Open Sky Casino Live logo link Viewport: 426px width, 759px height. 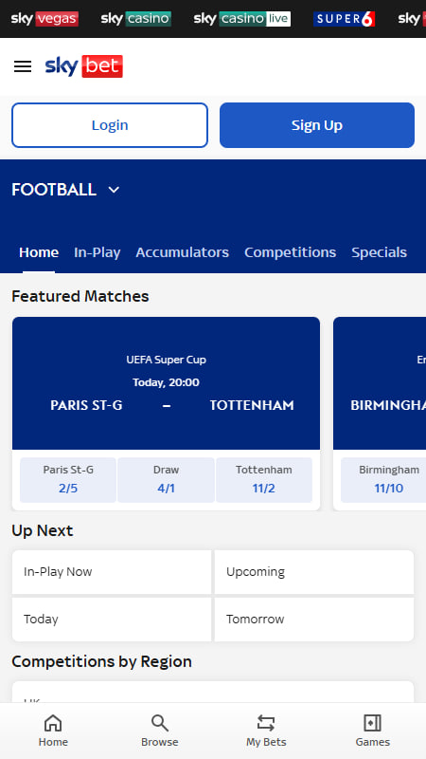coord(242,19)
